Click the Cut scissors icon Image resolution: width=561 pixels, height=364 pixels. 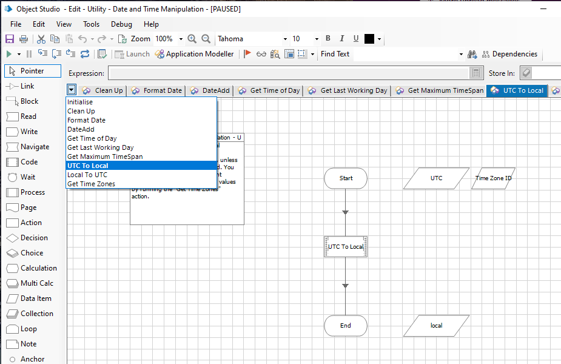pos(41,39)
